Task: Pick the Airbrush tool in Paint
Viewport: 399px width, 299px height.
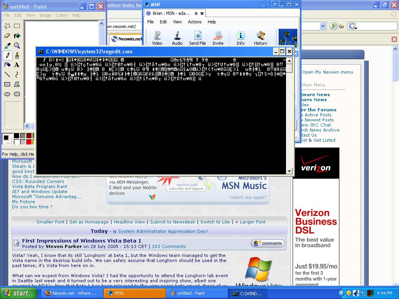Action: click(8, 65)
